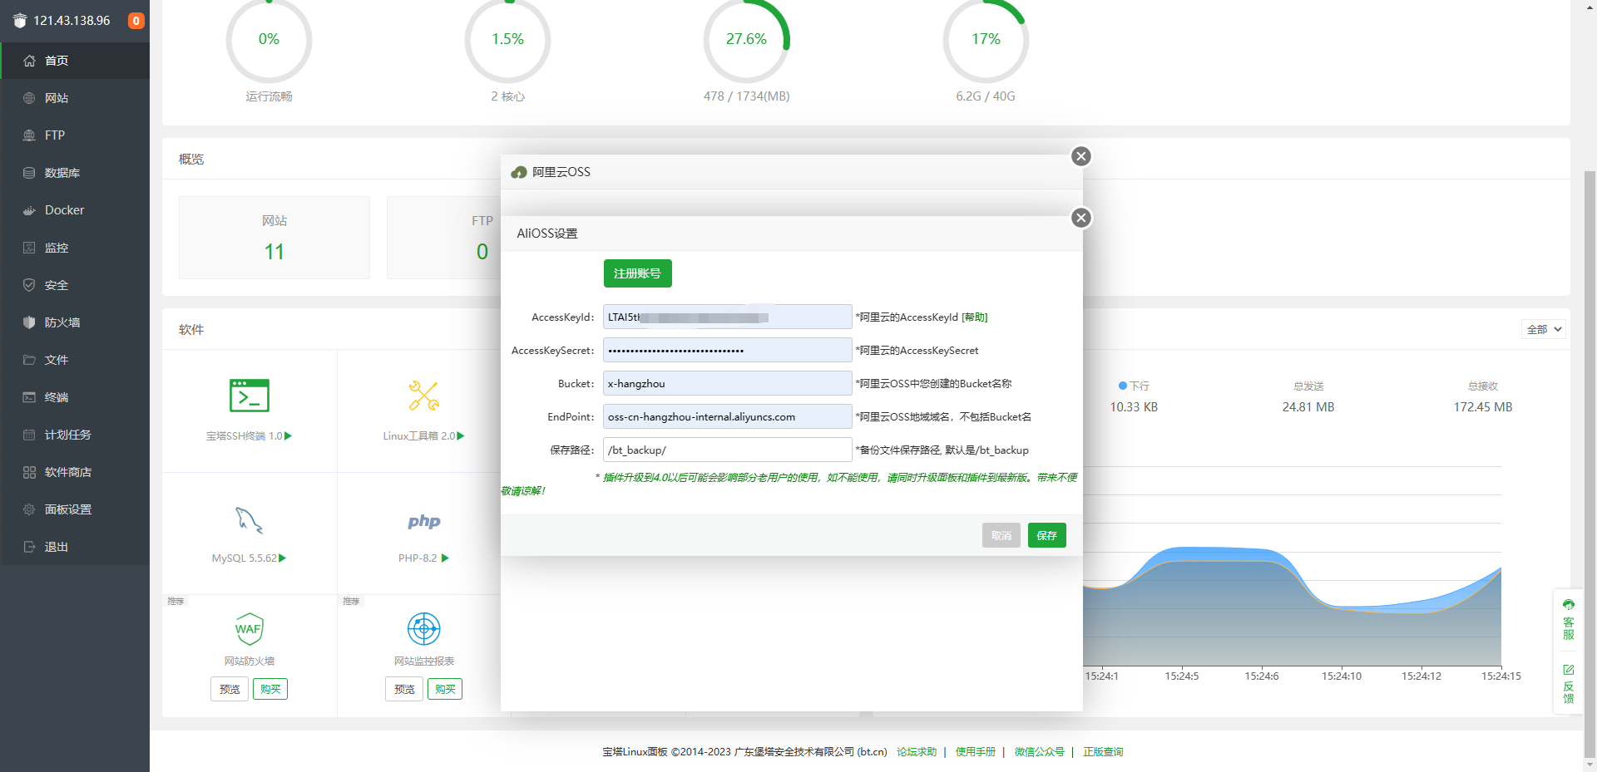
Task: Click the firewall icon beside 防火墙
Action: click(x=29, y=322)
